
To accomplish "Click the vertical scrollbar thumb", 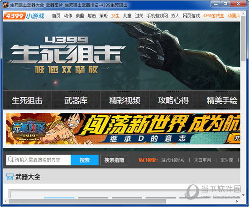I will (x=243, y=38).
